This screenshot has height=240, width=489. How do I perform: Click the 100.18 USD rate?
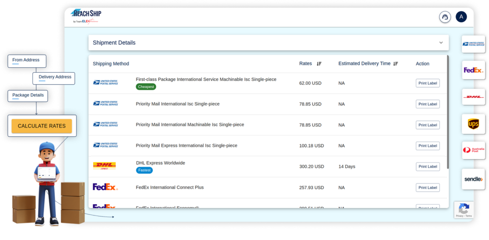click(x=311, y=146)
